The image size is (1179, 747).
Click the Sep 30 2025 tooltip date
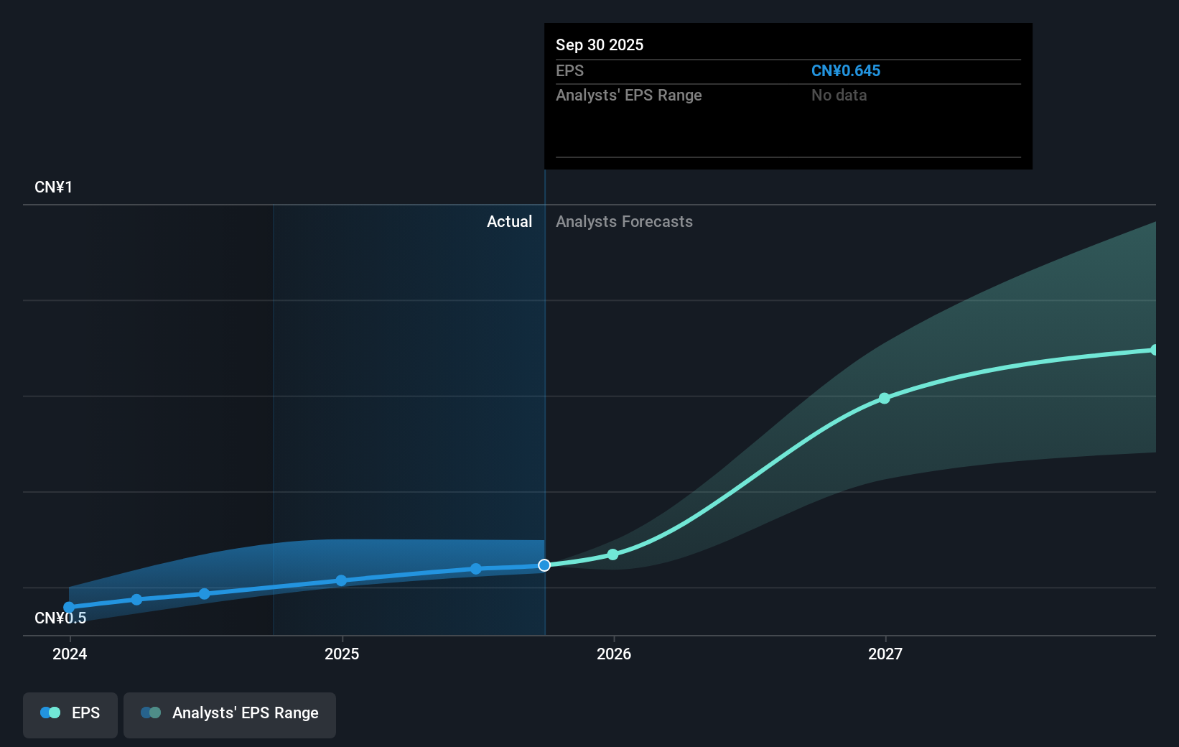600,45
